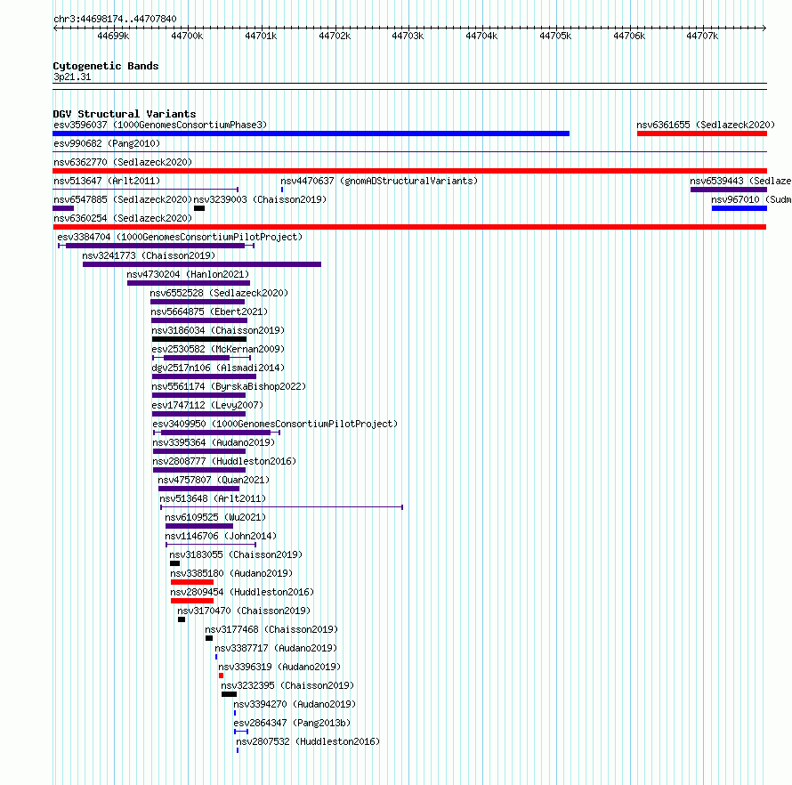This screenshot has height=785, width=792.
Task: Click nsv3241773 (Chaisson2019) purple bar
Action: point(202,264)
